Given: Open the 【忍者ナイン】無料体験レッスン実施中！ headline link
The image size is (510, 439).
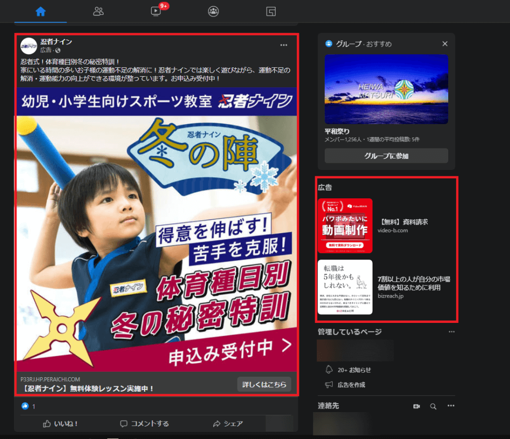Looking at the screenshot, I should tap(88, 388).
